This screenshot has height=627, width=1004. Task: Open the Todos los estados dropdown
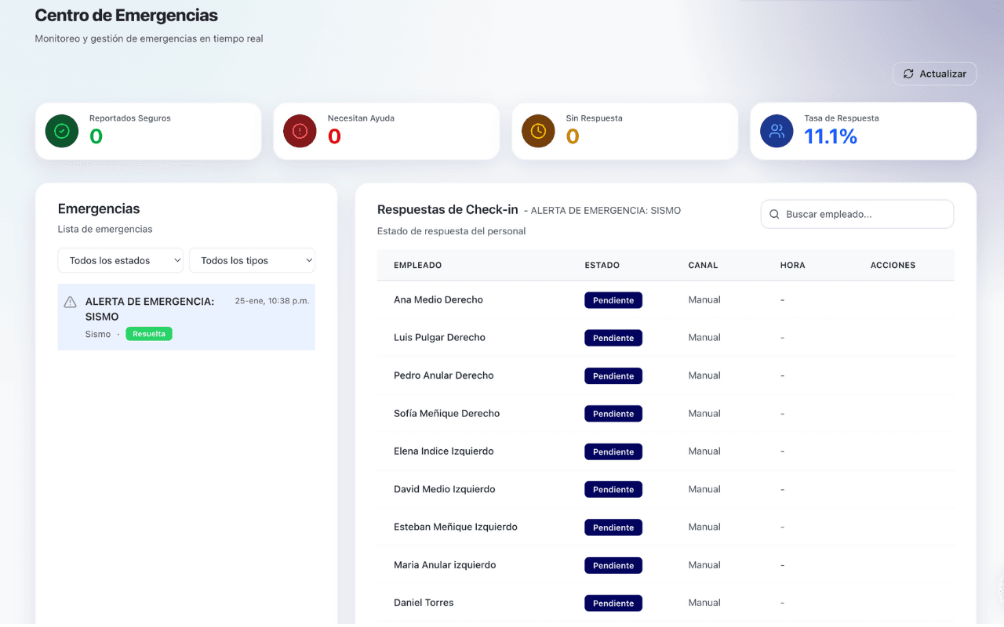120,260
